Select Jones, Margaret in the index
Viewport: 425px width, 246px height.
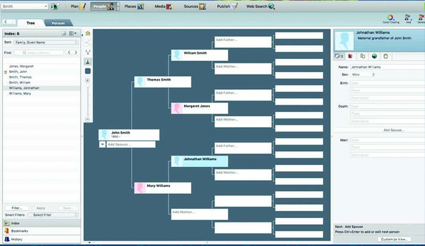click(42, 66)
